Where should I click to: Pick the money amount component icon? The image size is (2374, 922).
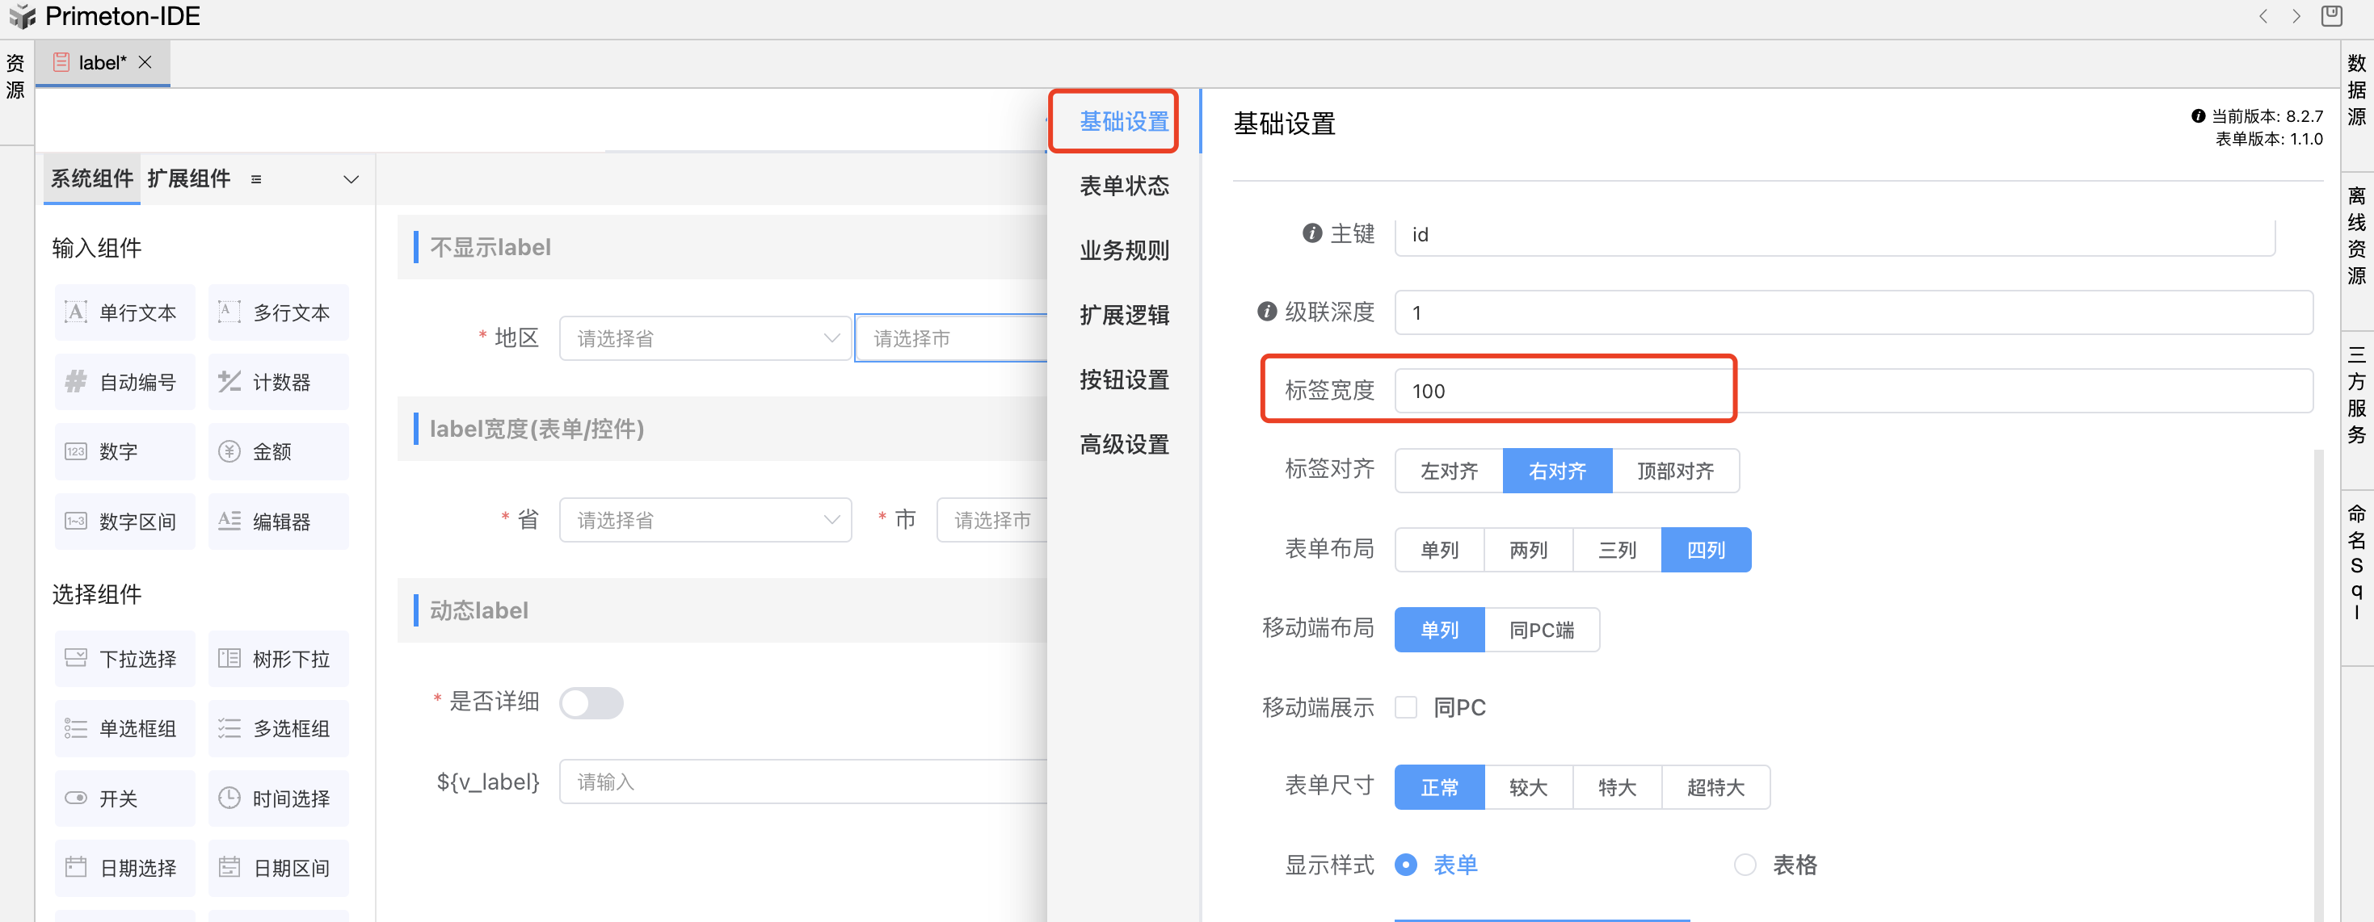point(229,451)
